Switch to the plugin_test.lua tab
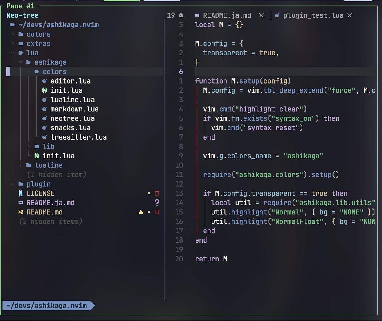 click(313, 15)
